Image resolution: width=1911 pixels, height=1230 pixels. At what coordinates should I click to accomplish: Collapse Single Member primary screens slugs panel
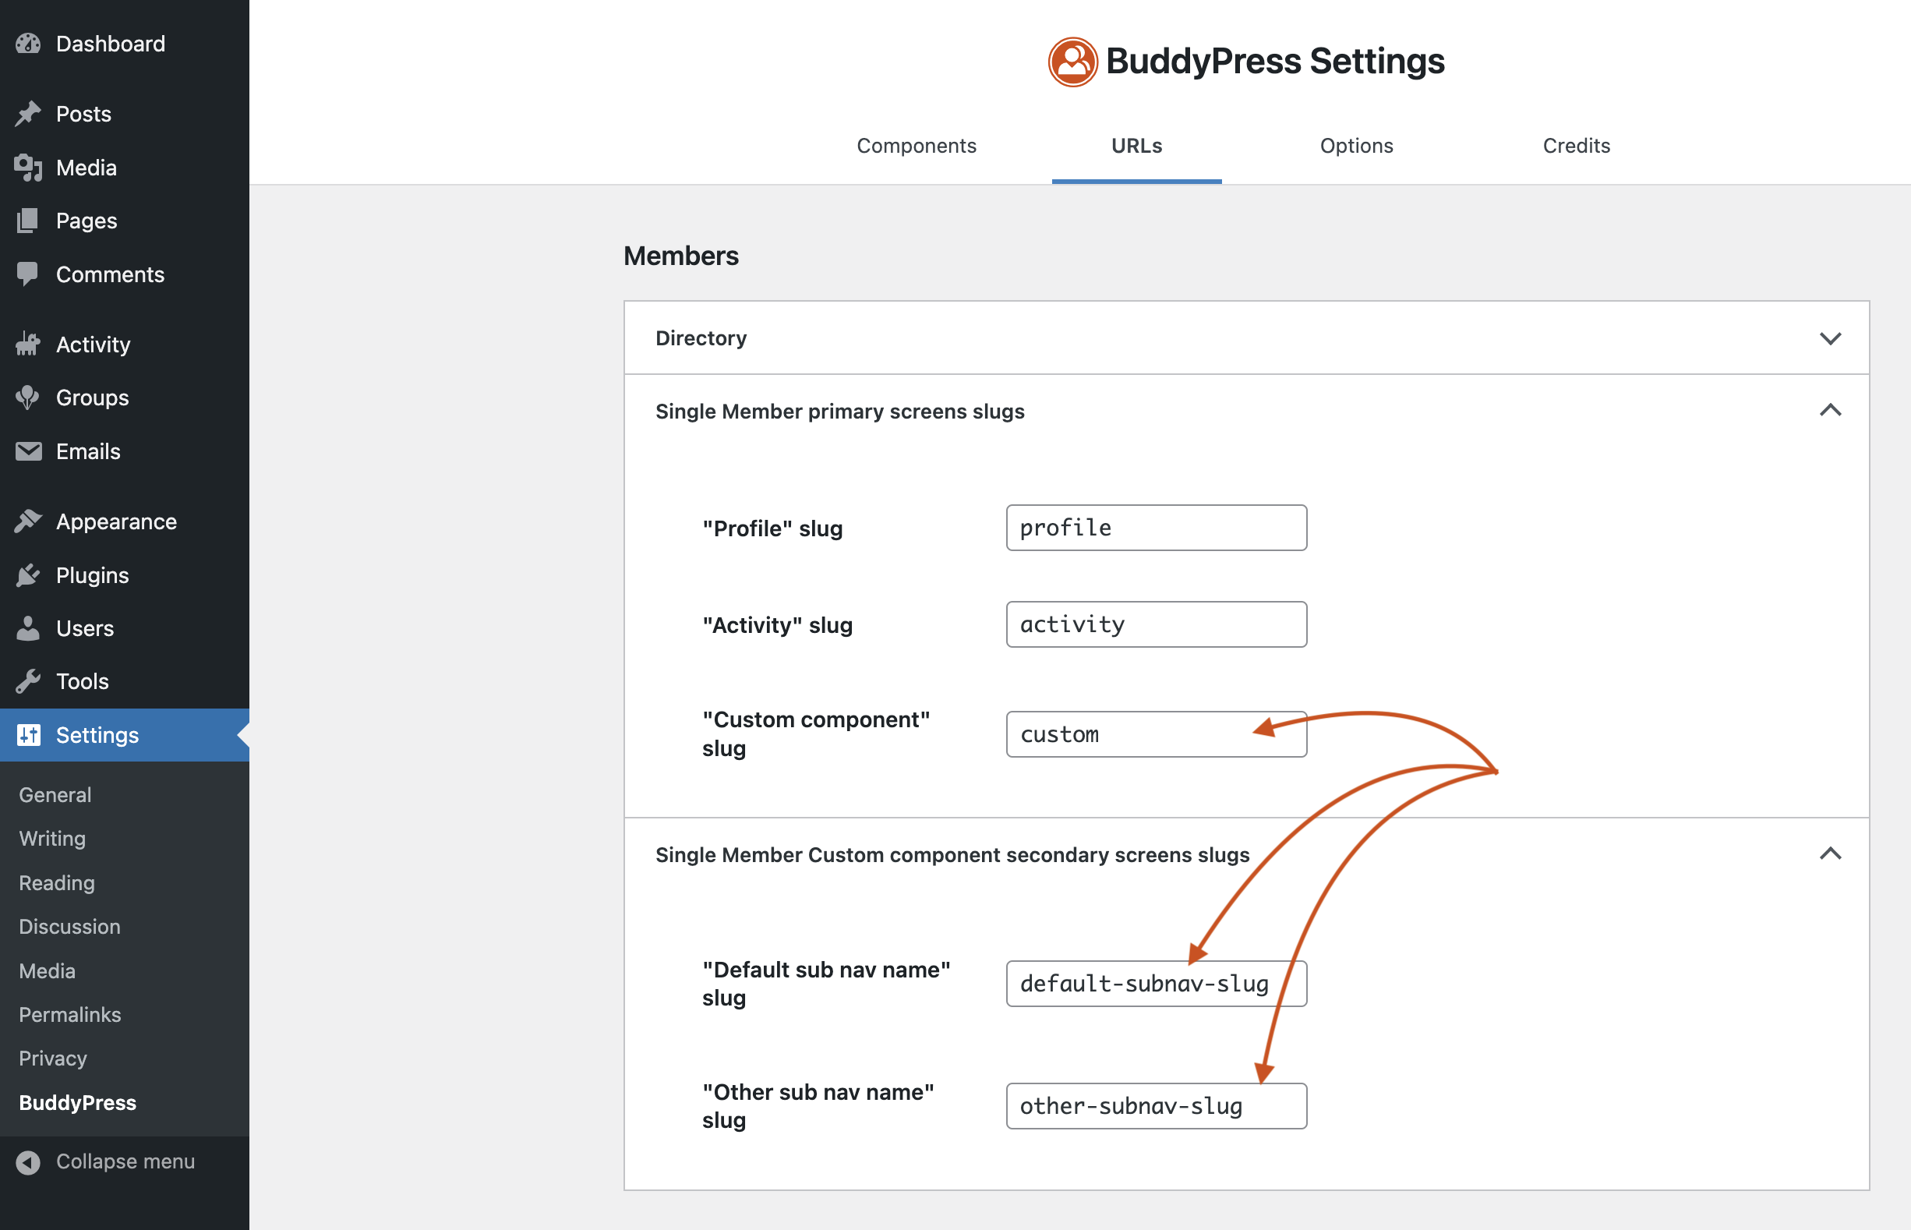point(1831,411)
